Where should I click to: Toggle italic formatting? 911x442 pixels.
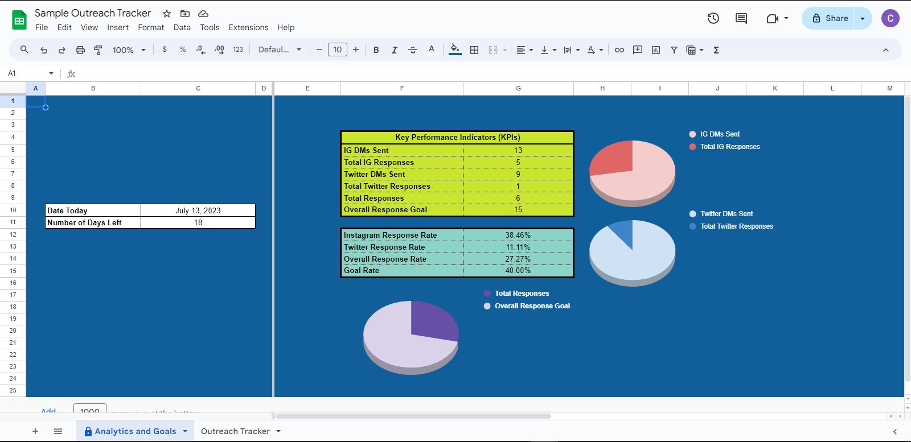coord(395,50)
